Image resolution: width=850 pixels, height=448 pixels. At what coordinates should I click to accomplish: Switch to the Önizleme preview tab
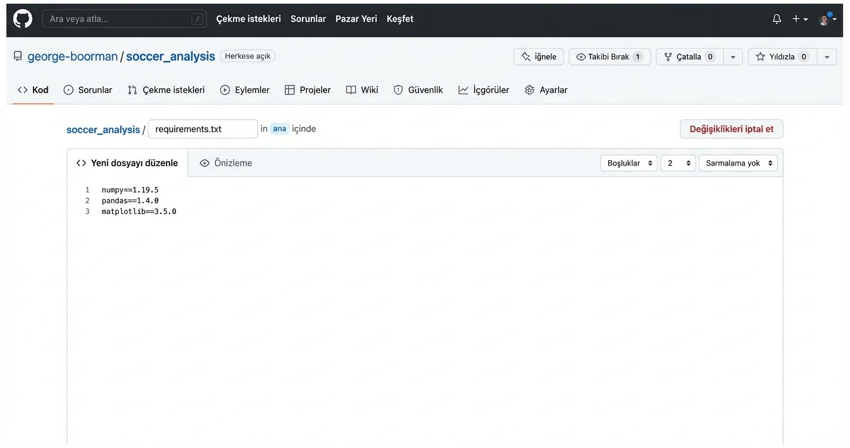click(226, 163)
